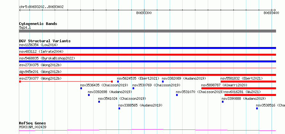
Task: Click the DGV Structural Variants track title
Action: (45, 41)
